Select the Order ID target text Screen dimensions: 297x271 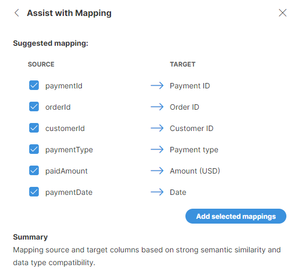184,107
